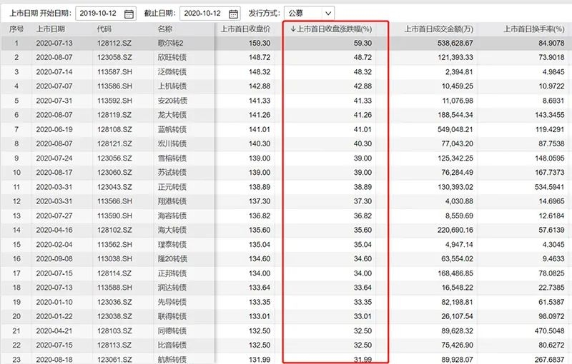Select the 欣旺转债 name cell

[172, 57]
